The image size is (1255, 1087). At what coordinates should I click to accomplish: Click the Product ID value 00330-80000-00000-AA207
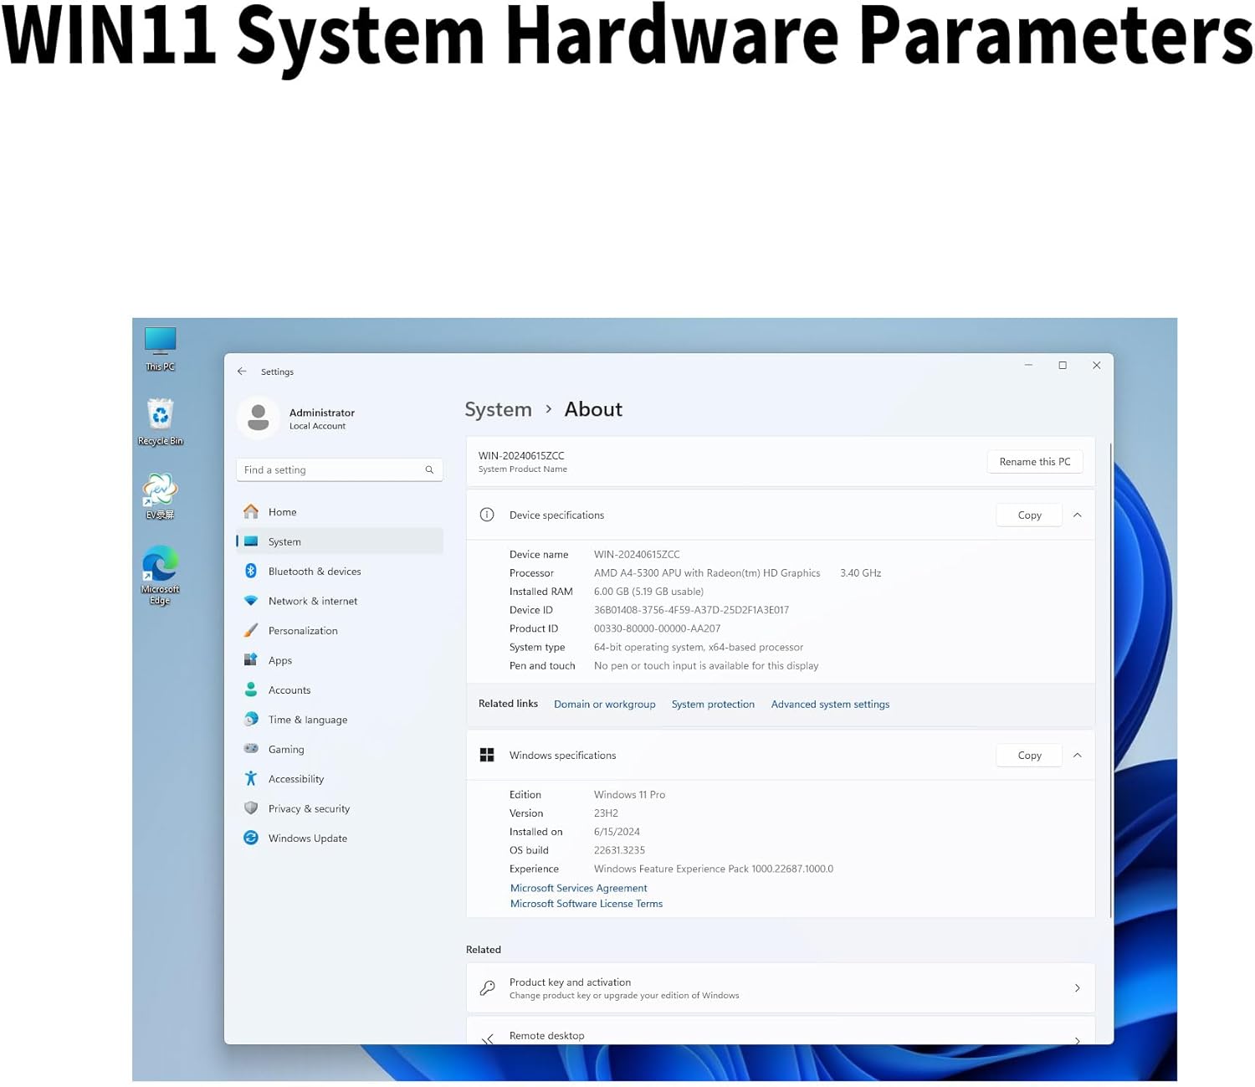(x=657, y=628)
